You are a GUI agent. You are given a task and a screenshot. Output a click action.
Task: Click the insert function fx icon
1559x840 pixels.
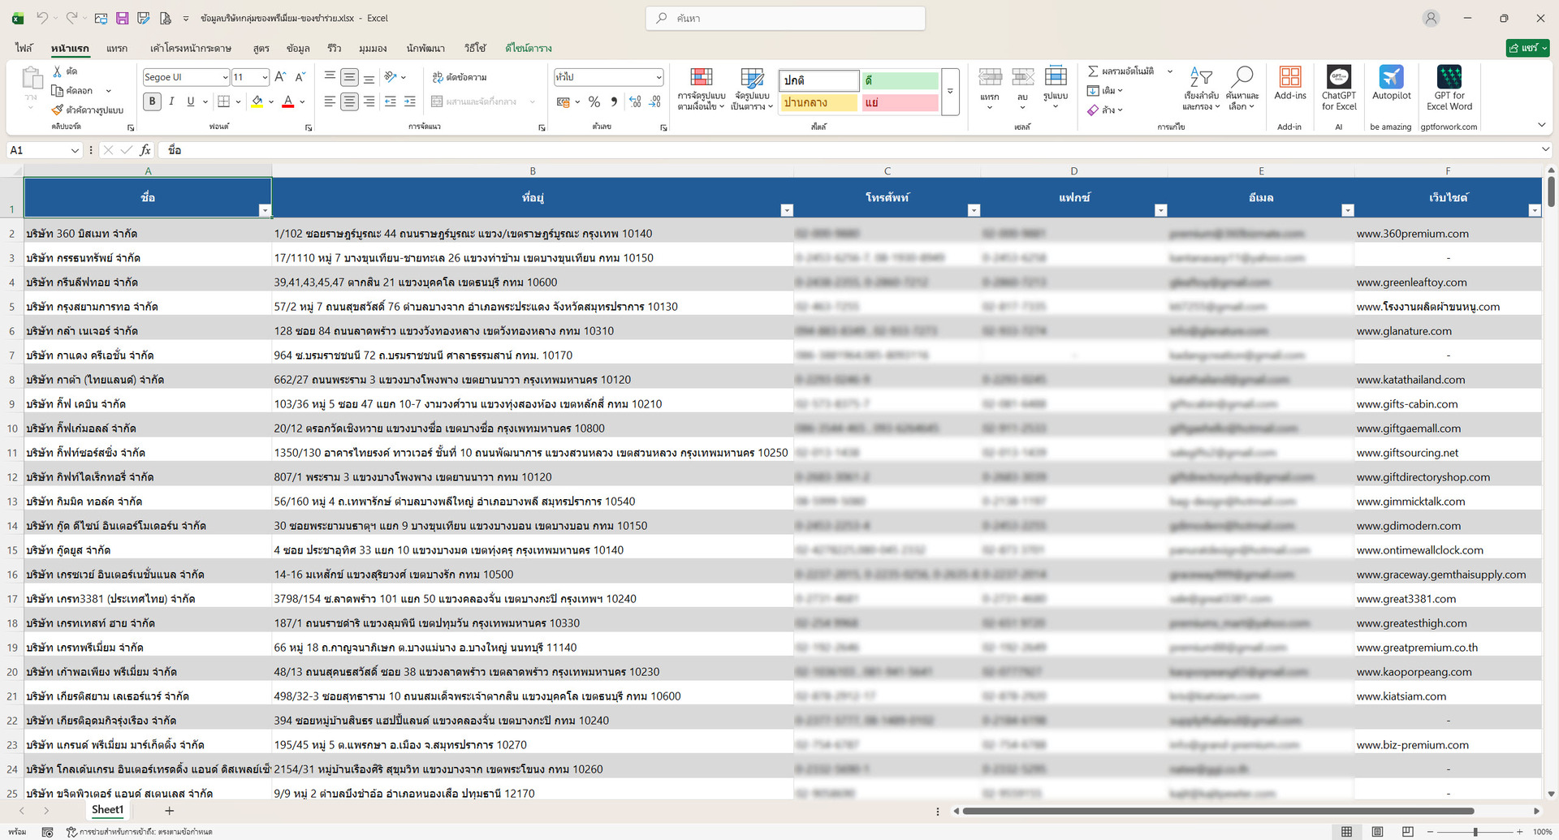click(x=145, y=150)
